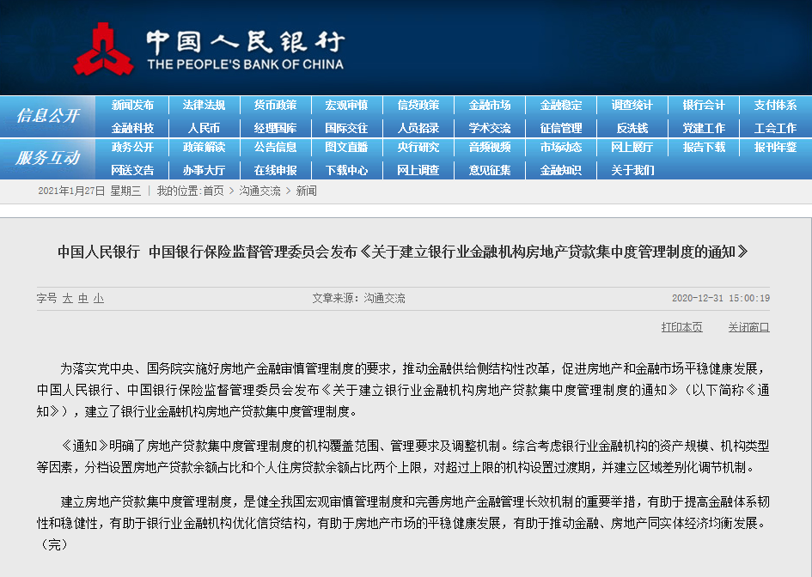Screen dimensions: 812x577
Task: Select 工会工作 menu entry
Action: tap(775, 128)
